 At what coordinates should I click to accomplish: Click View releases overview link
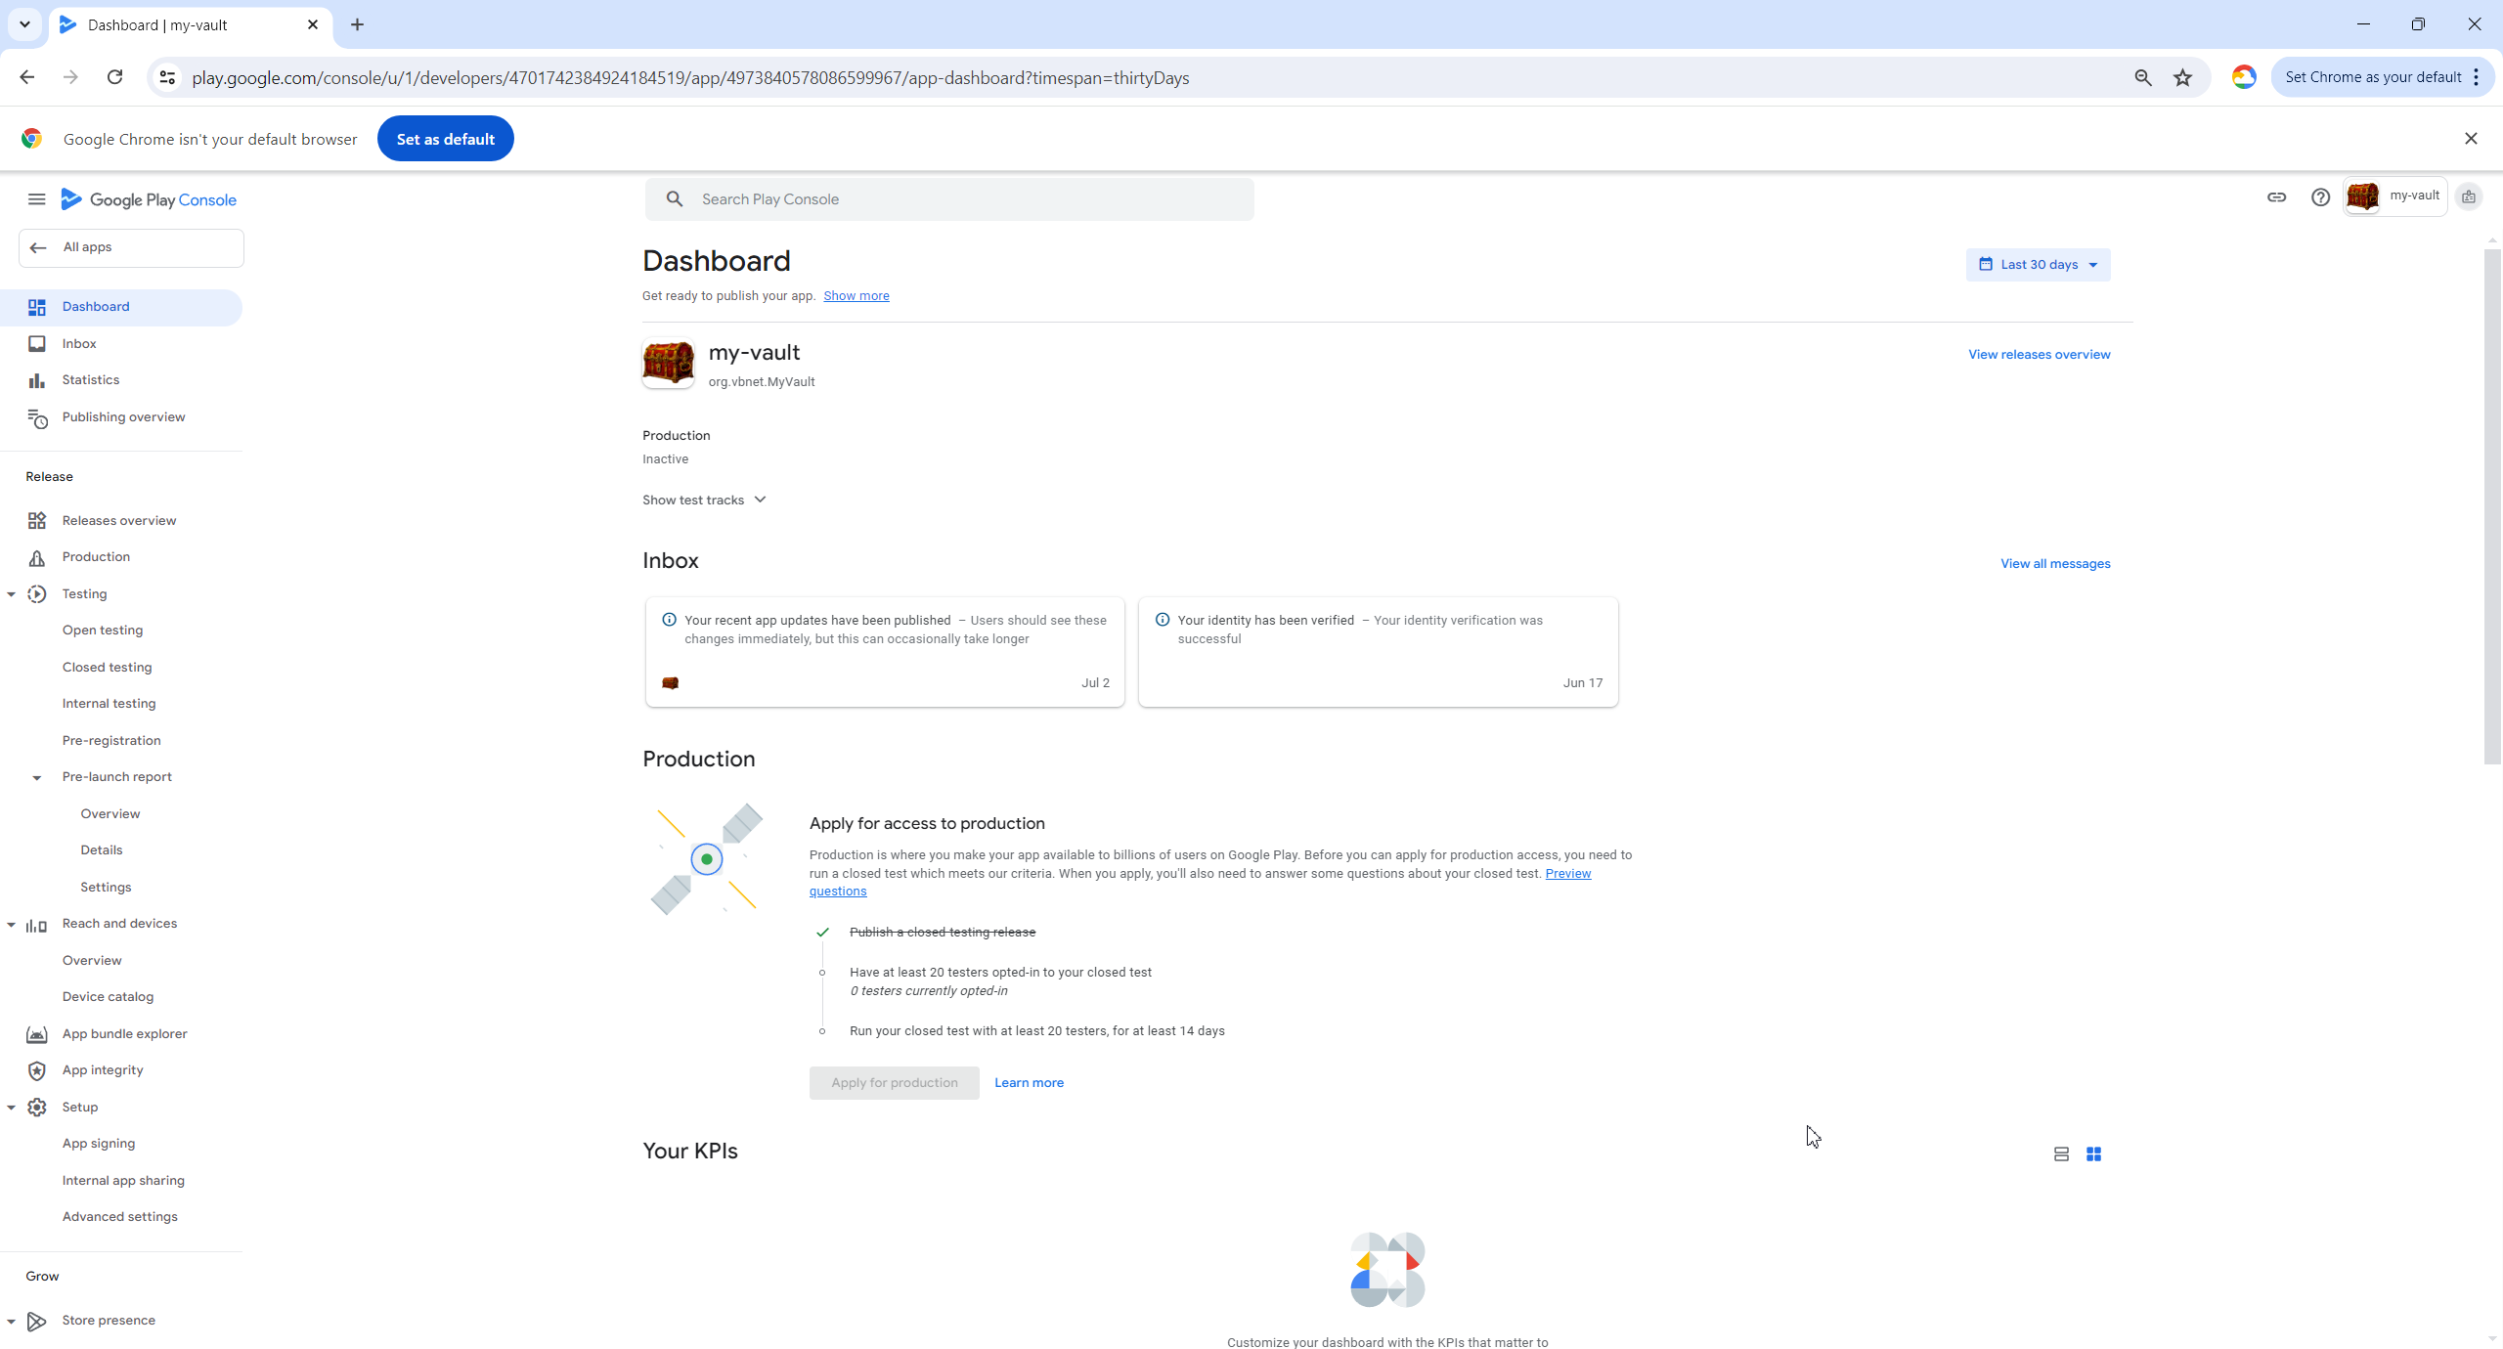pyautogui.click(x=2039, y=355)
